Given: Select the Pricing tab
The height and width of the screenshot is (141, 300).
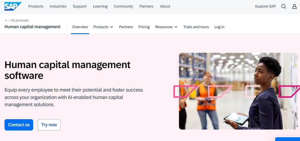Looking at the screenshot, I should (144, 27).
